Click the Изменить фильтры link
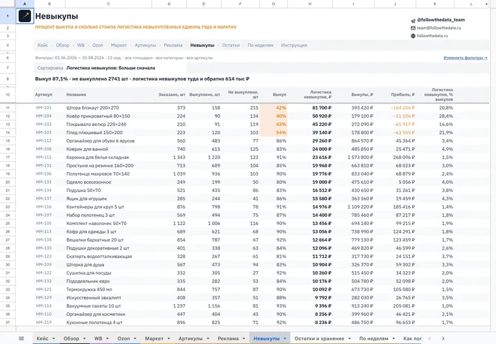This screenshot has width=496, height=344. click(465, 58)
